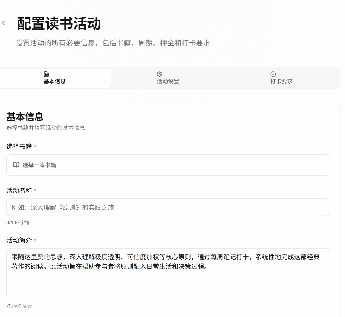The width and height of the screenshot is (345, 317).
Task: Switch to the 基本信息 tab
Action: (55, 78)
